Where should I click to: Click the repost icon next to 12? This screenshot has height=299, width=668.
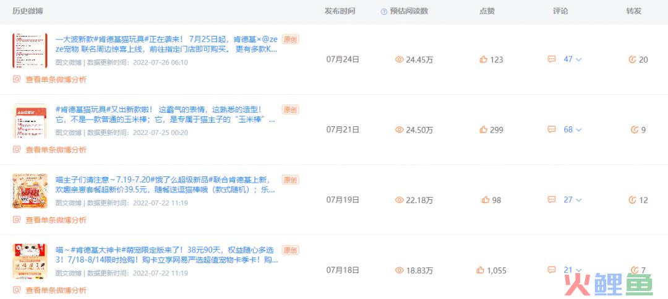[633, 199]
